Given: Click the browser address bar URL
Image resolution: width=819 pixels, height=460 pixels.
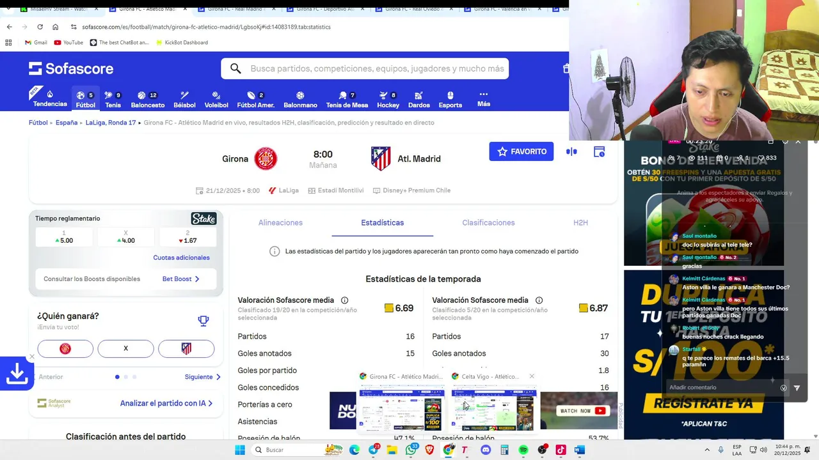Looking at the screenshot, I should pos(207,27).
